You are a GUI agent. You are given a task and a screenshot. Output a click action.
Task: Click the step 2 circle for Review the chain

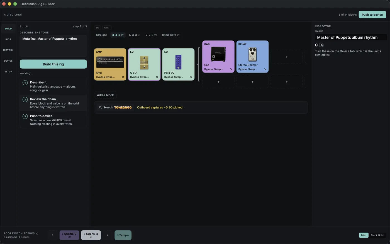click(x=25, y=100)
